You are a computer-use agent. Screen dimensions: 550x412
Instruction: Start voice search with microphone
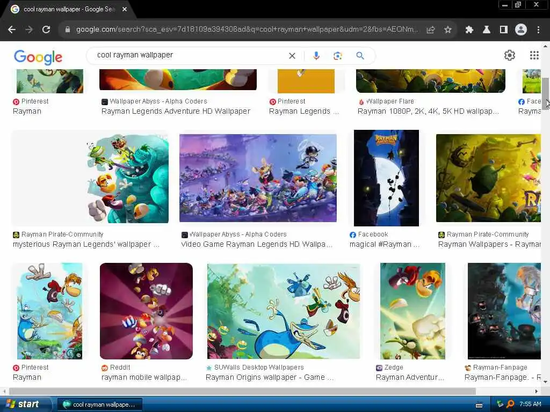pyautogui.click(x=316, y=56)
